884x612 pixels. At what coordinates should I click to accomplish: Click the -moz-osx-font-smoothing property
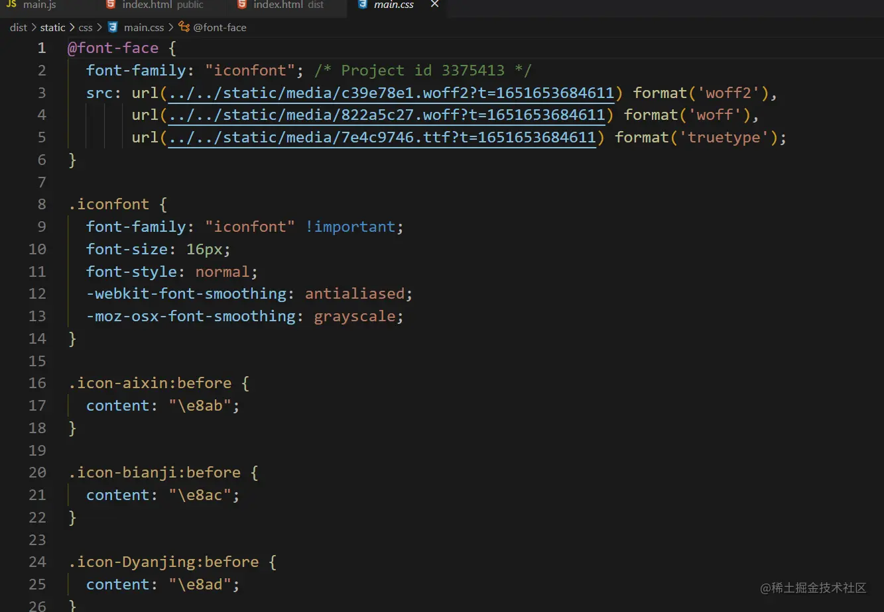191,317
